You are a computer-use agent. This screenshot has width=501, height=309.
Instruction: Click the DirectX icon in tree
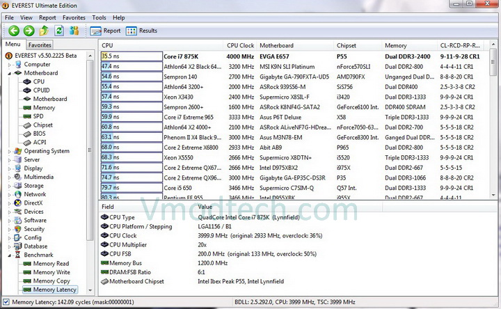click(18, 203)
